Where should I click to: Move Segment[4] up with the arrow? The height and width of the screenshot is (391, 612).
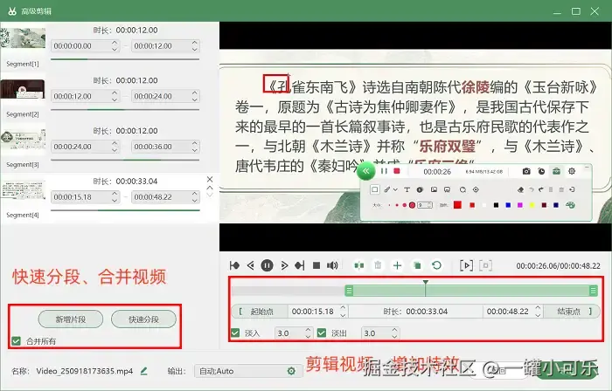pos(210,188)
